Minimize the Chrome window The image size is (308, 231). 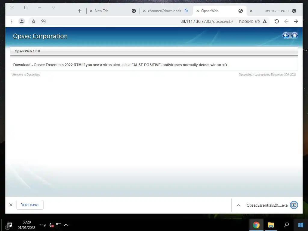pos(40,8)
